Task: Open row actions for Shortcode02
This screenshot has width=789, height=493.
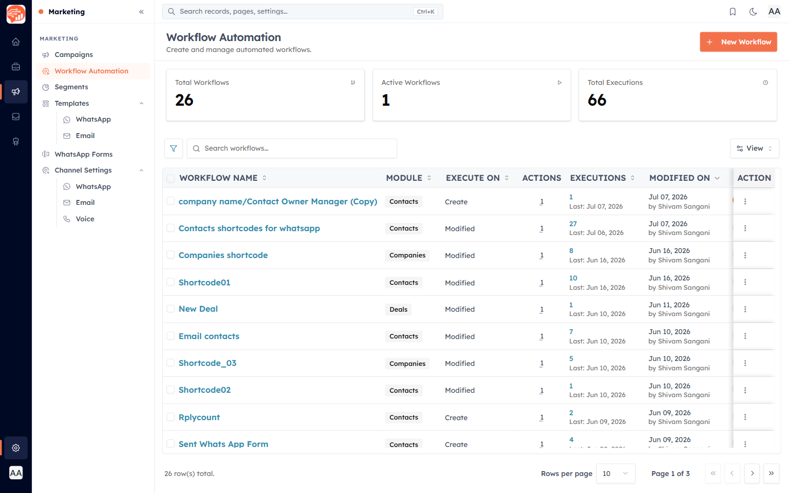Action: (x=745, y=391)
